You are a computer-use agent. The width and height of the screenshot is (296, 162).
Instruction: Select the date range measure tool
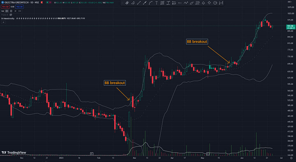point(221,3)
